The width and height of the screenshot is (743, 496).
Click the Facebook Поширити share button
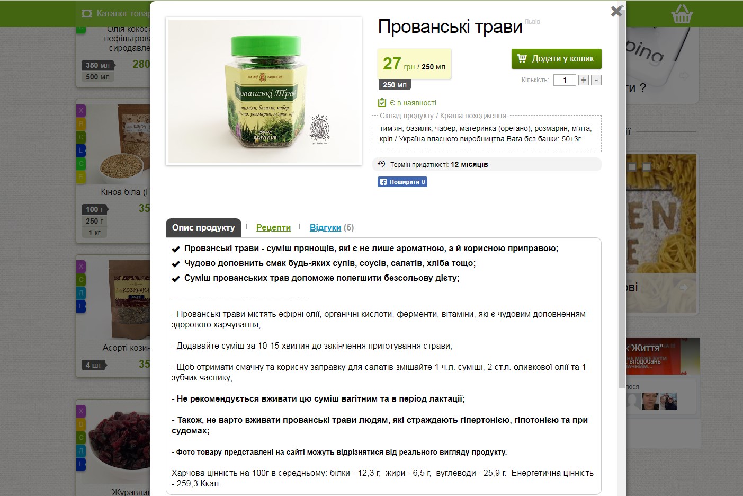coord(402,182)
